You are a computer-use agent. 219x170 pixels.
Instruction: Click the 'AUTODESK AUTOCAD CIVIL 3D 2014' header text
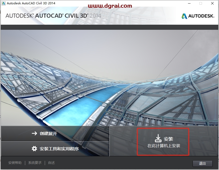point(53,16)
